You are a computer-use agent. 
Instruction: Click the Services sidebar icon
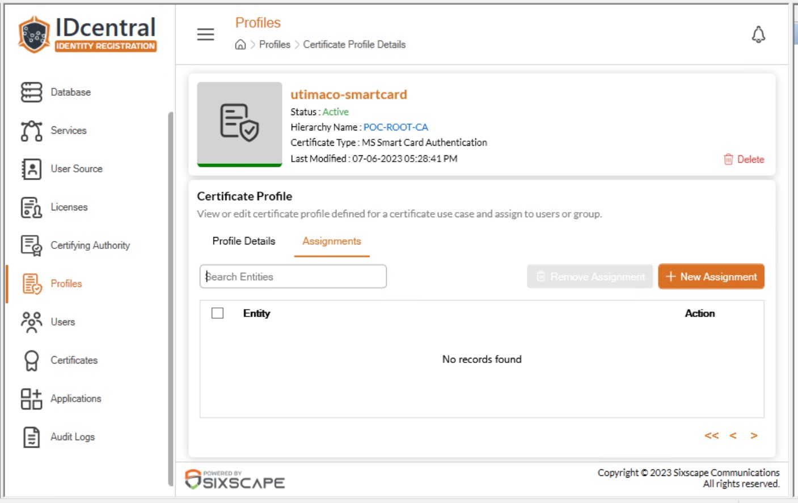(x=32, y=130)
